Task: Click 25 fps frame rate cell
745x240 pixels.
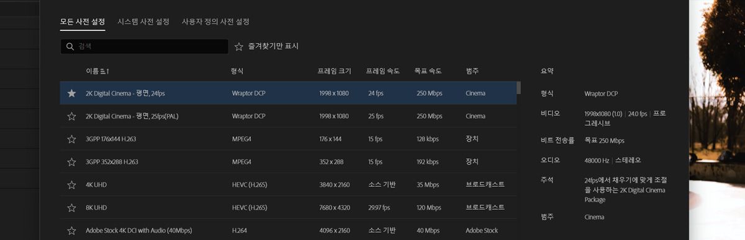Action: (x=375, y=116)
